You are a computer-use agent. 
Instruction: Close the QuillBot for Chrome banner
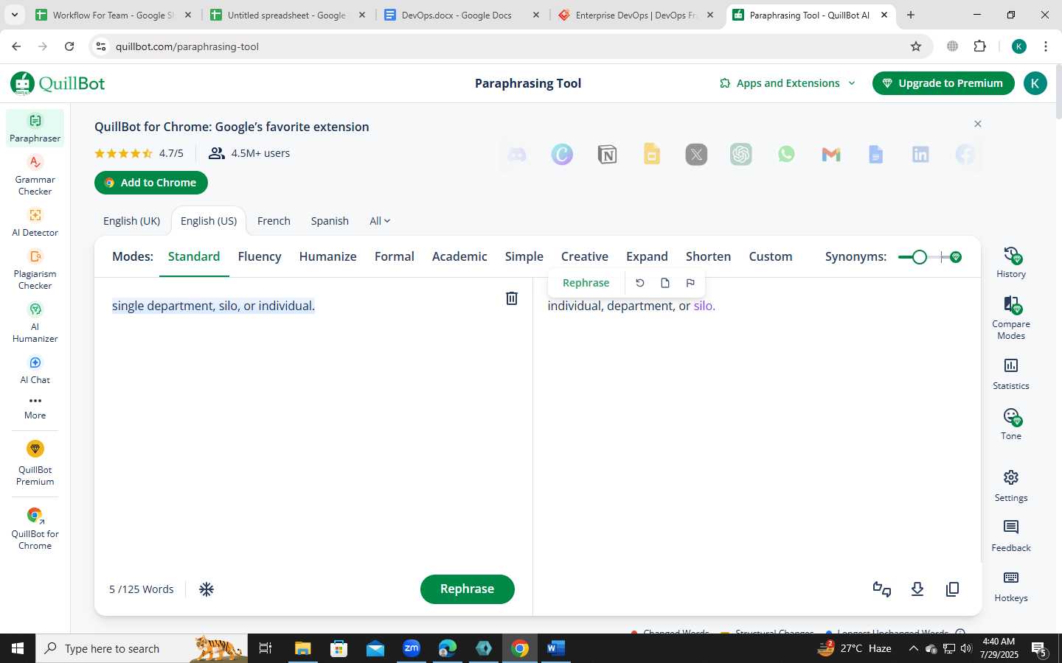coord(978,124)
